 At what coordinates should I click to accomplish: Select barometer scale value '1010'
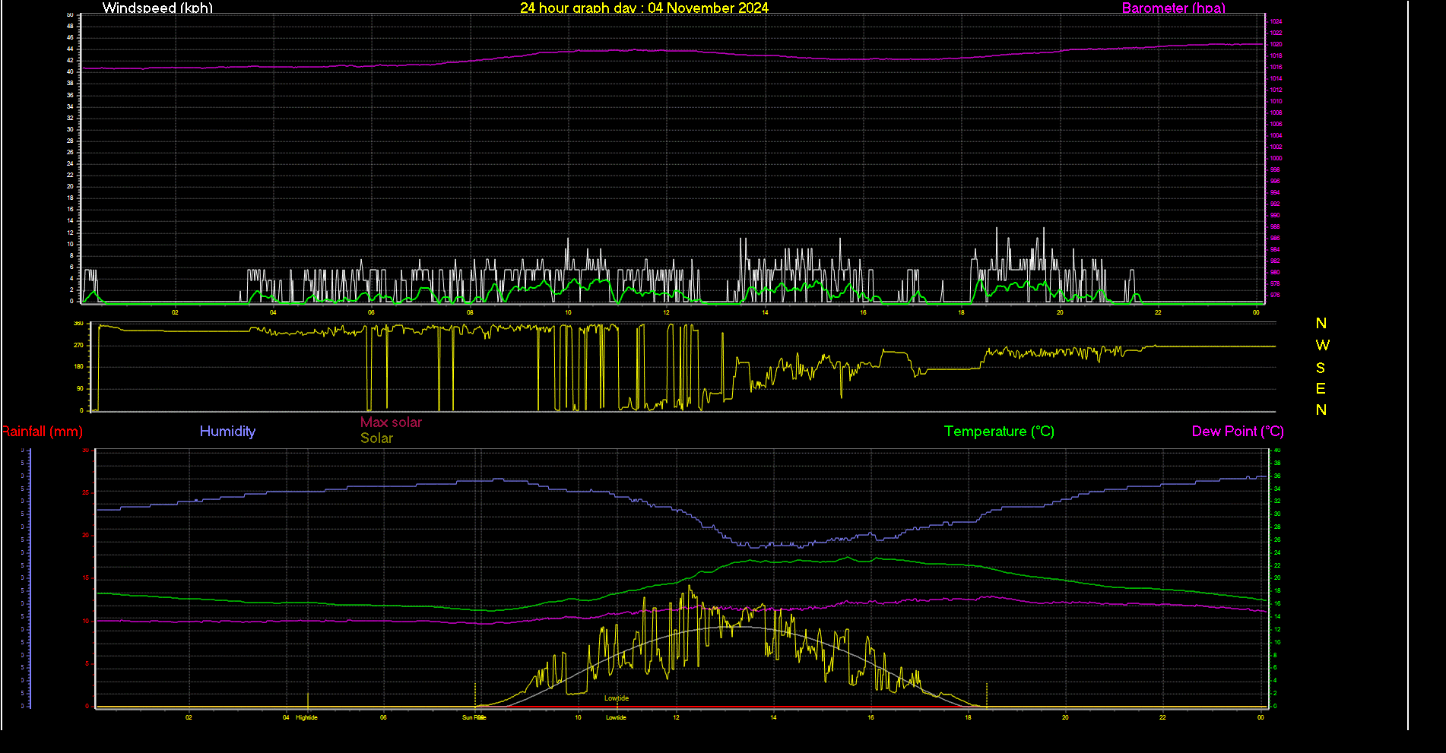pos(1276,101)
